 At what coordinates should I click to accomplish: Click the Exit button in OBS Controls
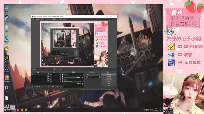click(x=109, y=86)
